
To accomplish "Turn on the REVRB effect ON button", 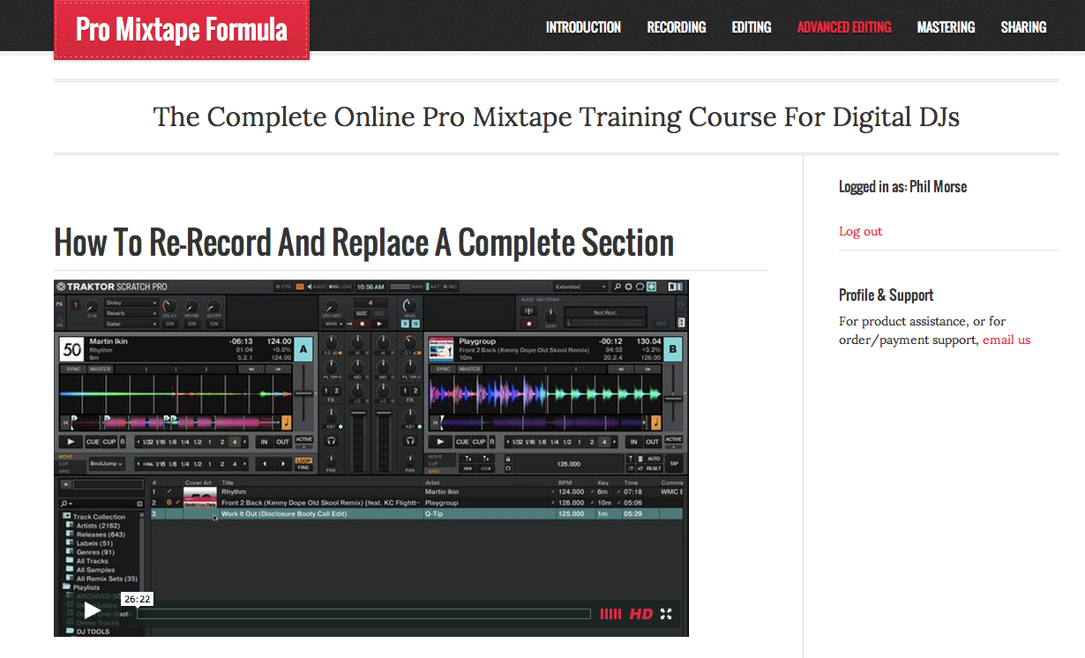I will (191, 324).
